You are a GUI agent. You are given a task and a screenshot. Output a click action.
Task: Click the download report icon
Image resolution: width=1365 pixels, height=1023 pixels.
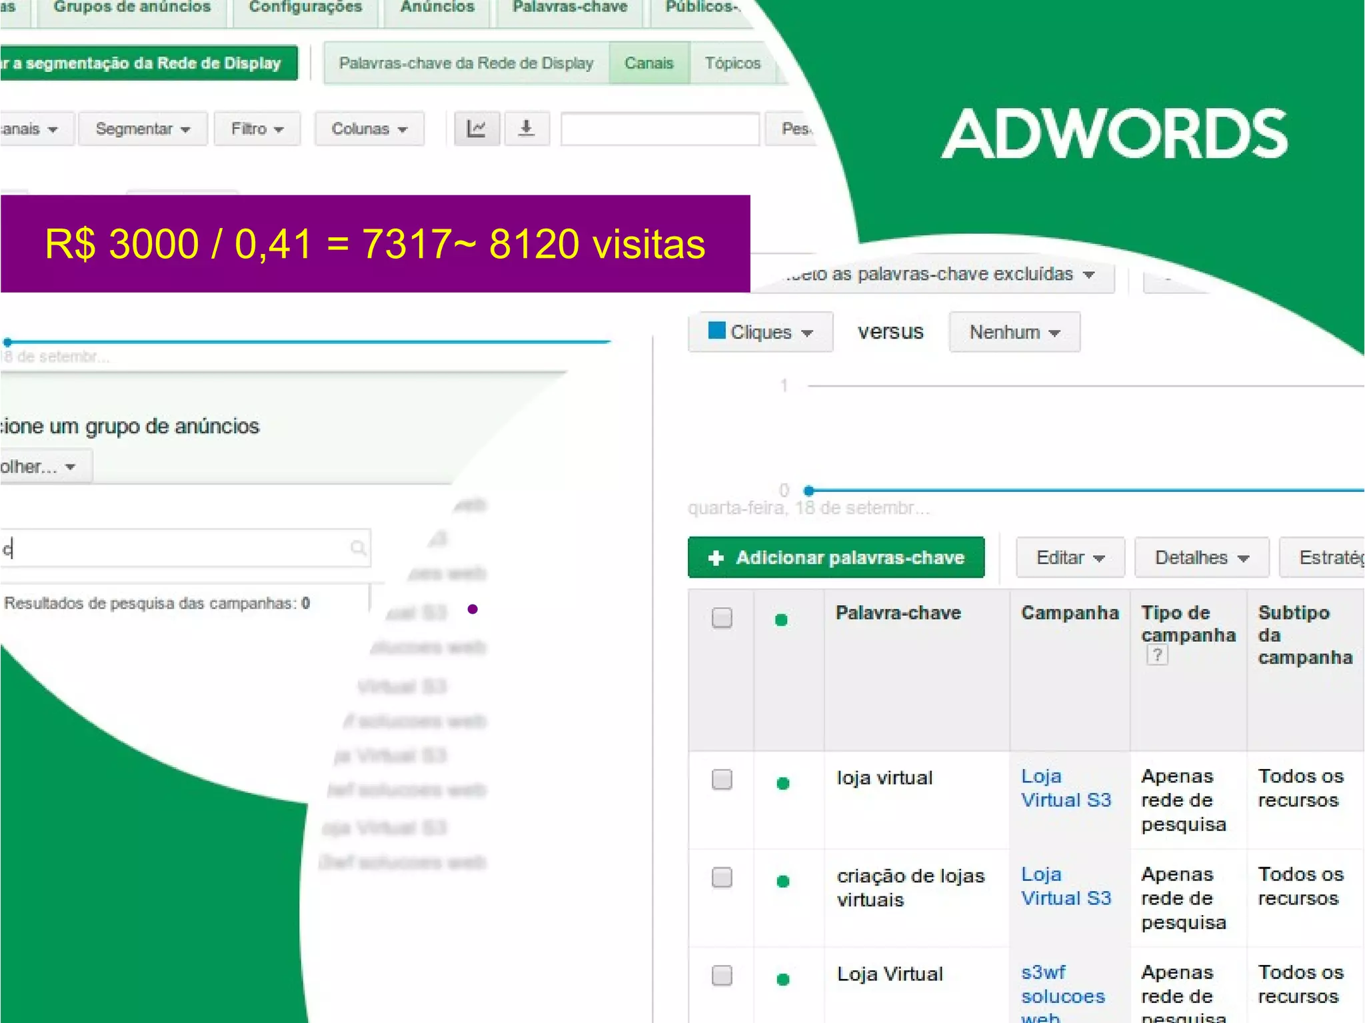point(527,129)
